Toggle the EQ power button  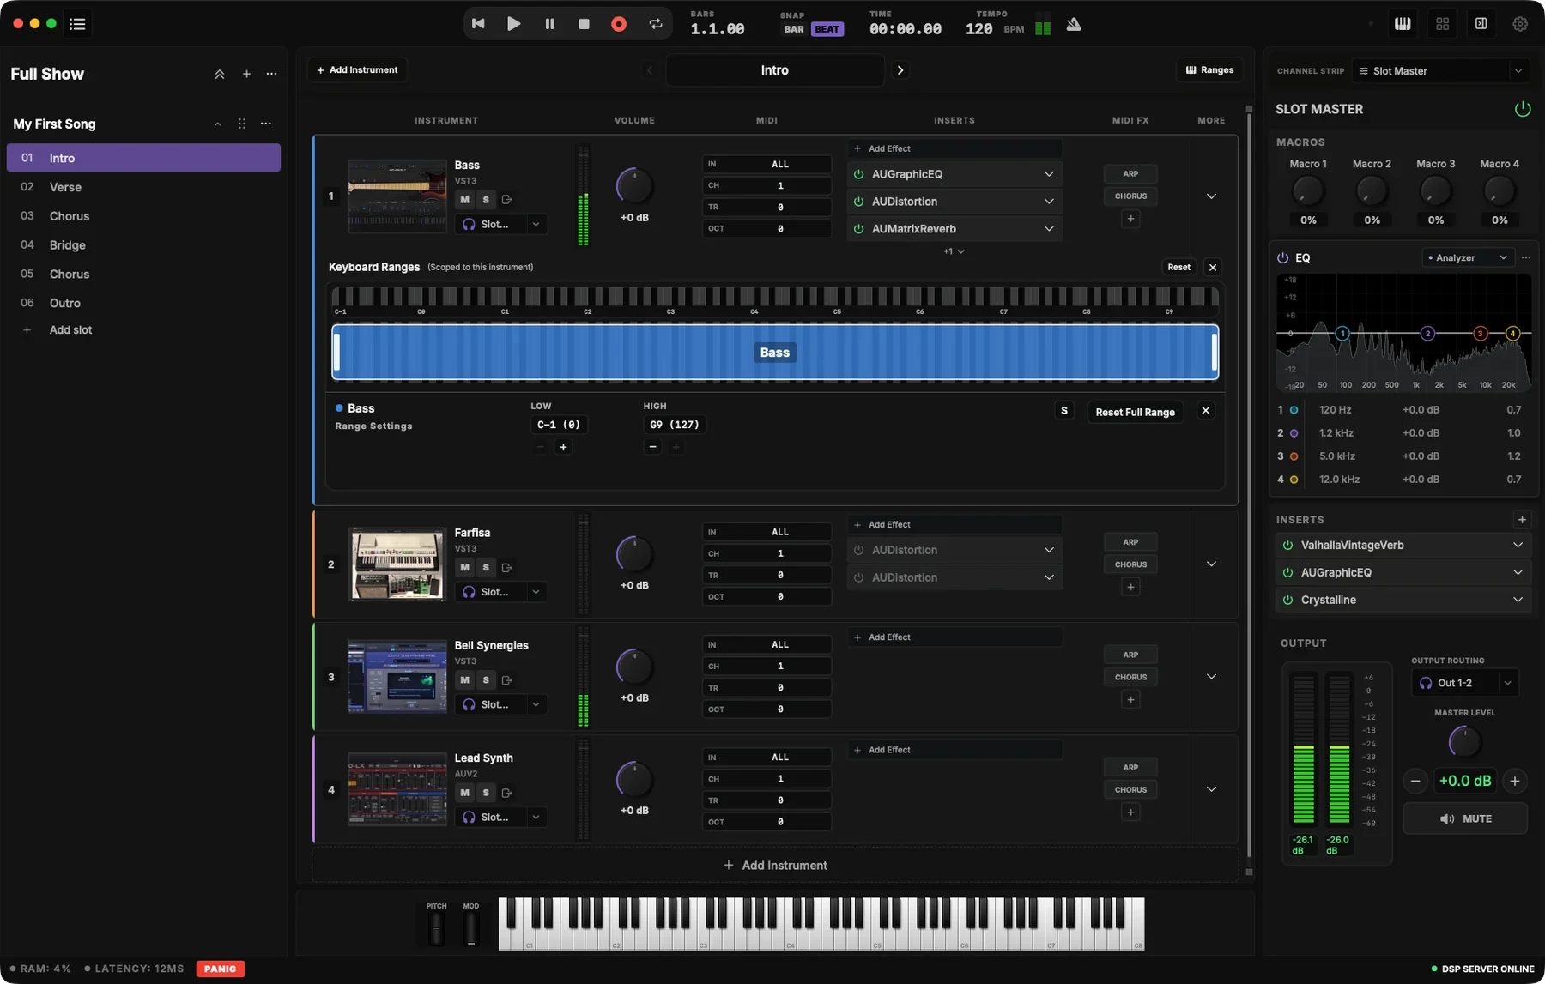point(1282,258)
